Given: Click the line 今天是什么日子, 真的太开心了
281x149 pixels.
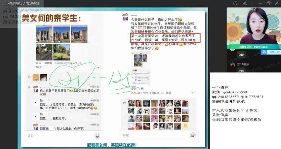Looking at the screenshot, I should tap(157, 20).
